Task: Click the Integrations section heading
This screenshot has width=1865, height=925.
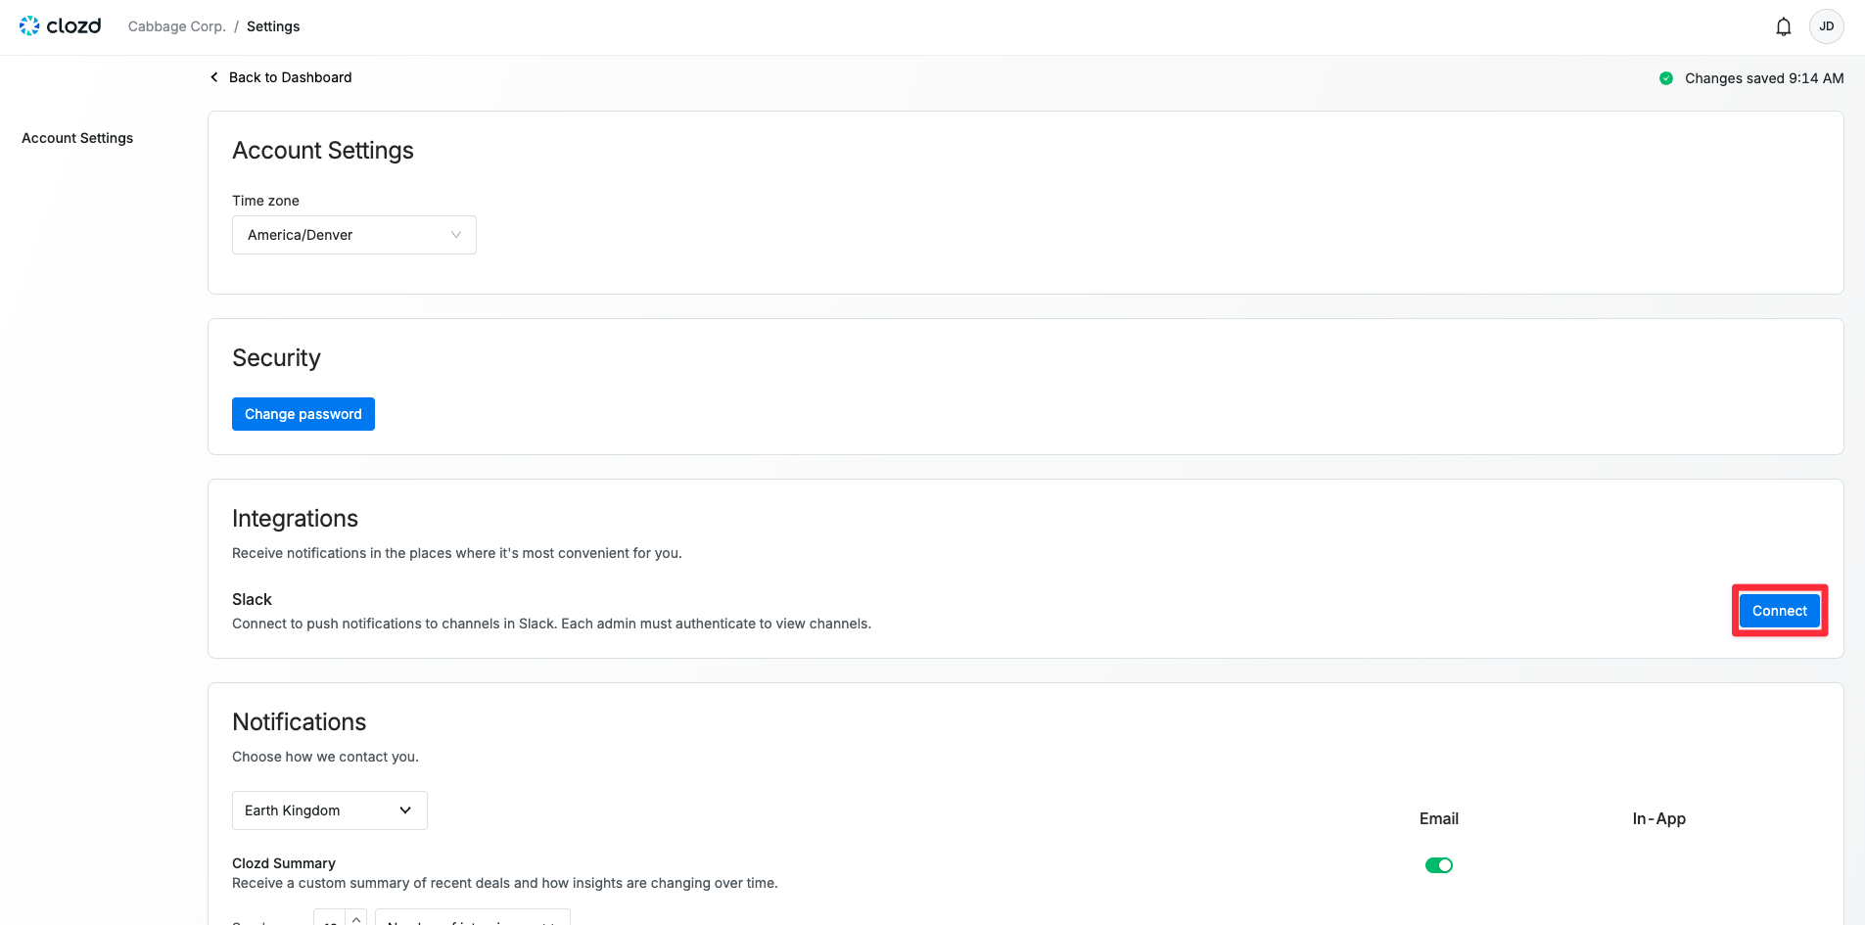Action: click(295, 519)
